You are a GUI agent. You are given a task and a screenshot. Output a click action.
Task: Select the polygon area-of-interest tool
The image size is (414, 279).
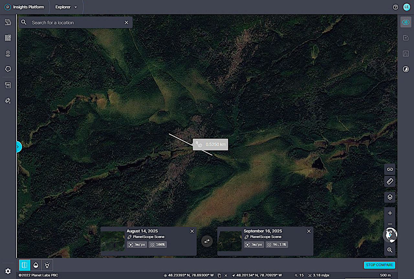(x=8, y=69)
